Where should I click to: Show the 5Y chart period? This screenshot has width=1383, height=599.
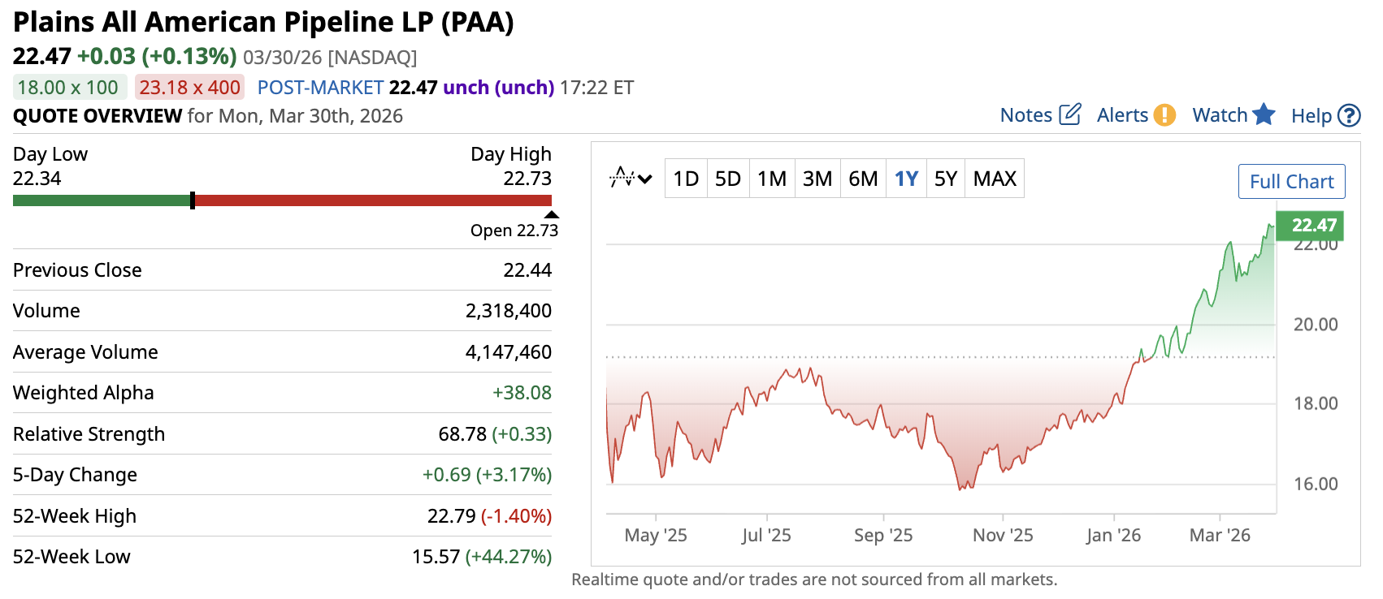click(946, 179)
